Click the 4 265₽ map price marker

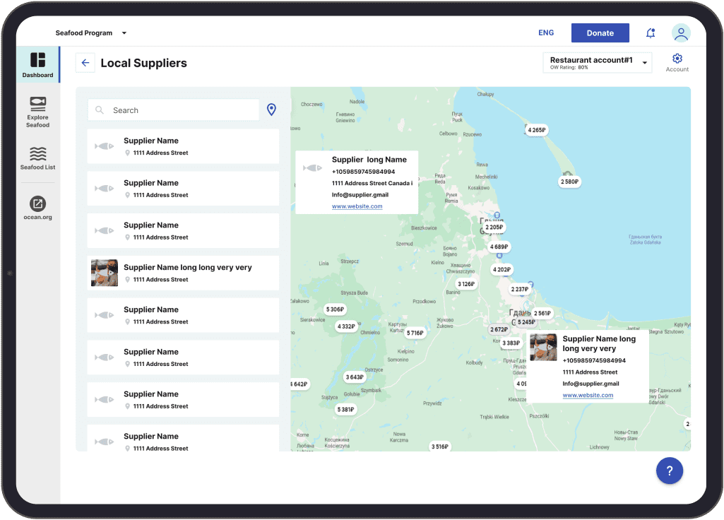(x=537, y=130)
